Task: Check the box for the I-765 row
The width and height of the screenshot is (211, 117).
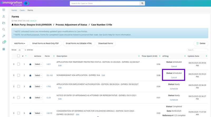Action: click(x=18, y=87)
